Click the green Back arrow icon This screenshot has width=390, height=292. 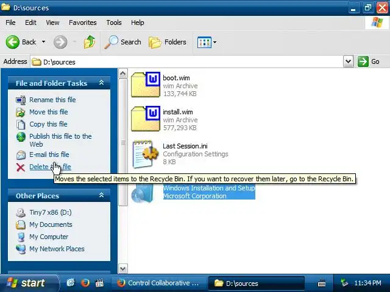click(x=12, y=42)
